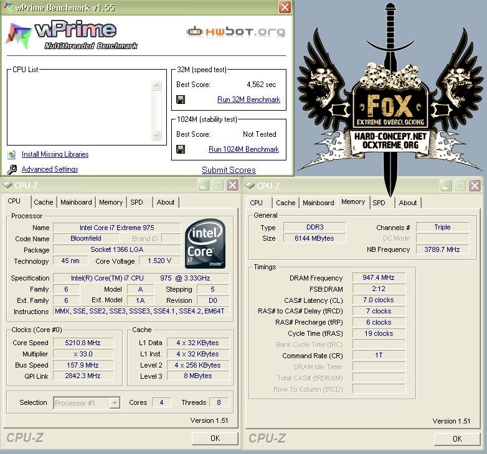
Task: Run the 1024M Benchmark
Action: pos(243,149)
